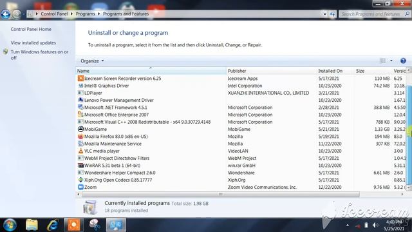The height and width of the screenshot is (232, 412).
Task: Click the 12/22/2020 install date for Zoom
Action: (330, 187)
